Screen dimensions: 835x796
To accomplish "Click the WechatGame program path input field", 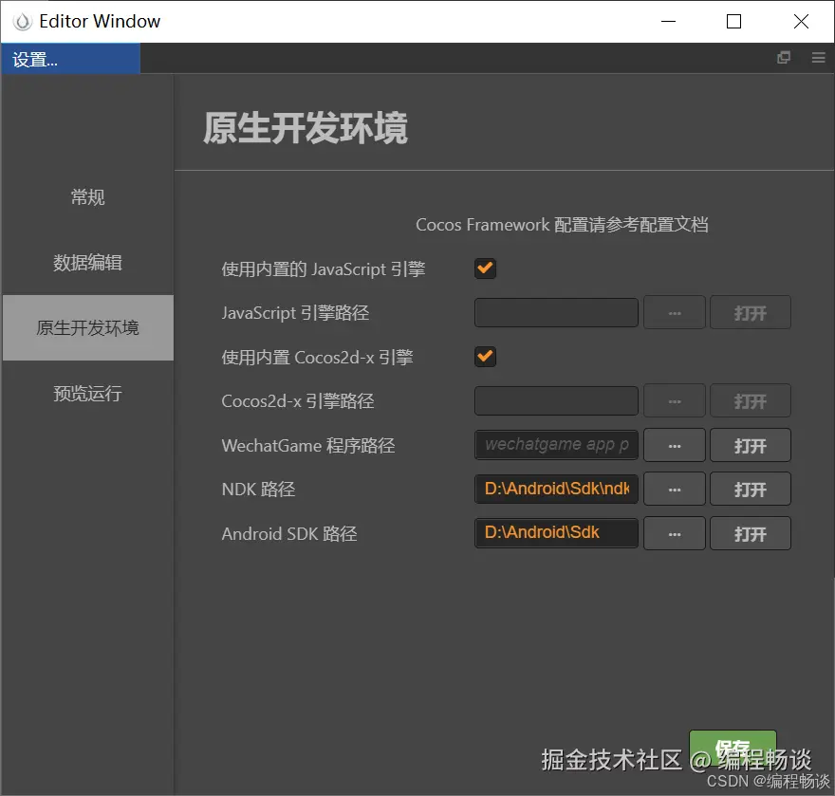I will pyautogui.click(x=555, y=445).
